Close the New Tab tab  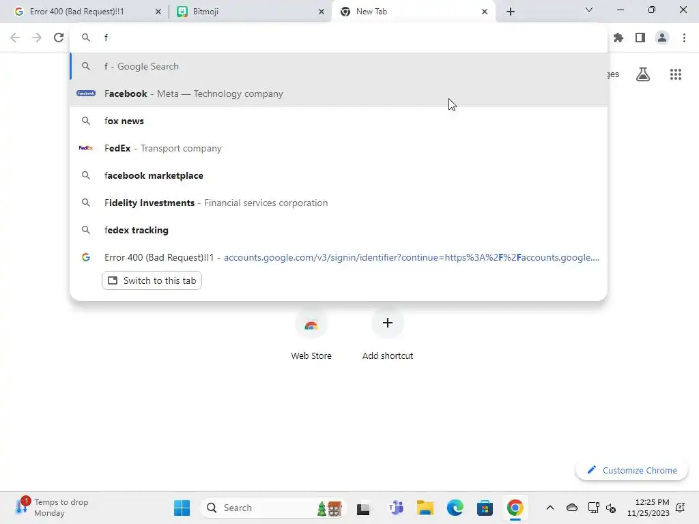(x=485, y=12)
